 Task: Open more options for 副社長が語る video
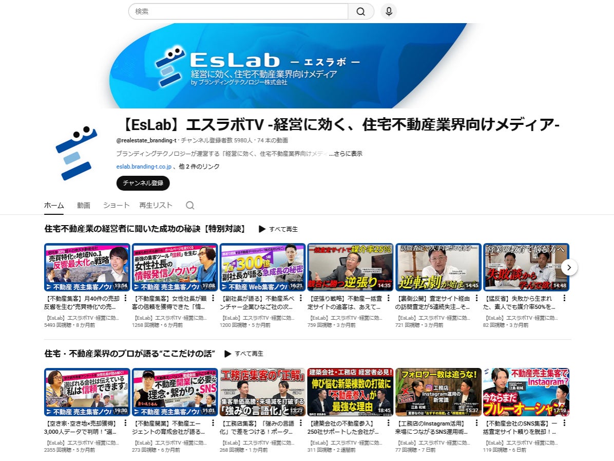[301, 298]
